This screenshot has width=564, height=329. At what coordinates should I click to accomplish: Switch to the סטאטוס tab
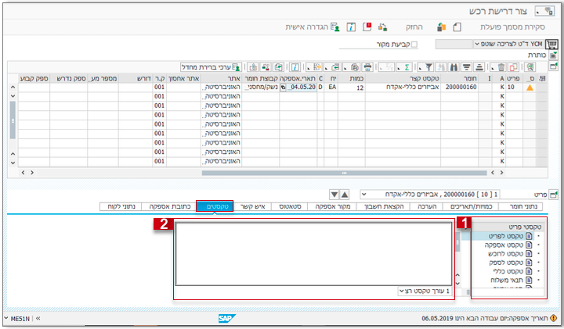point(290,206)
